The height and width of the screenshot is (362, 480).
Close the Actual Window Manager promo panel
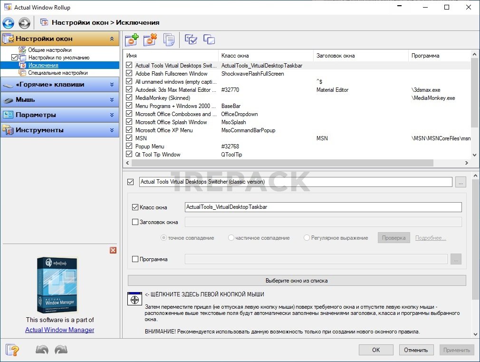pos(113,250)
